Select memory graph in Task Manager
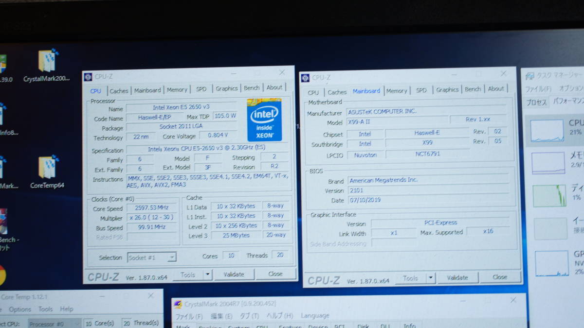 [x=548, y=163]
